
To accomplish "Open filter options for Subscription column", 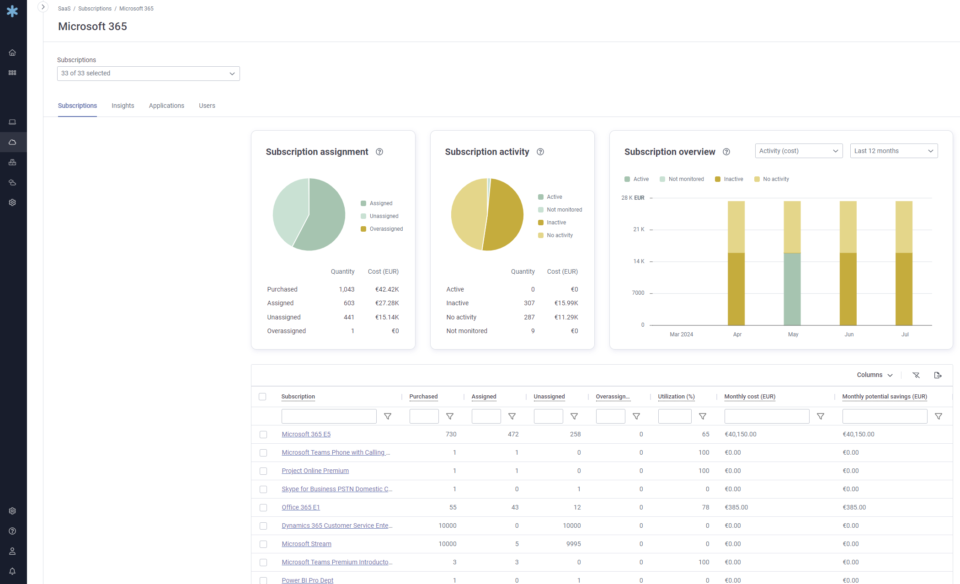I will [388, 416].
